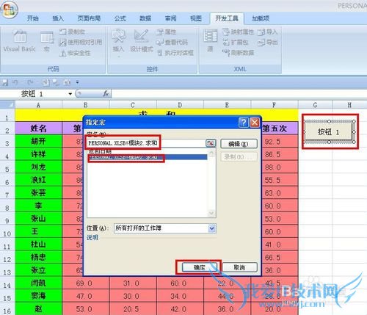Open customize quick access toolbar dropdown
Screen dimensions: 367x315
77,82
